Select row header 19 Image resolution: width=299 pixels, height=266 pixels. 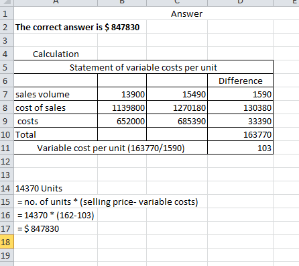pyautogui.click(x=7, y=255)
